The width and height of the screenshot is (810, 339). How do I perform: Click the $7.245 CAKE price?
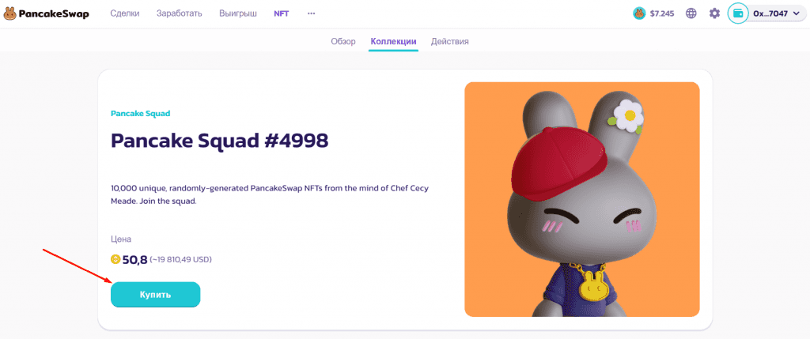pos(662,14)
